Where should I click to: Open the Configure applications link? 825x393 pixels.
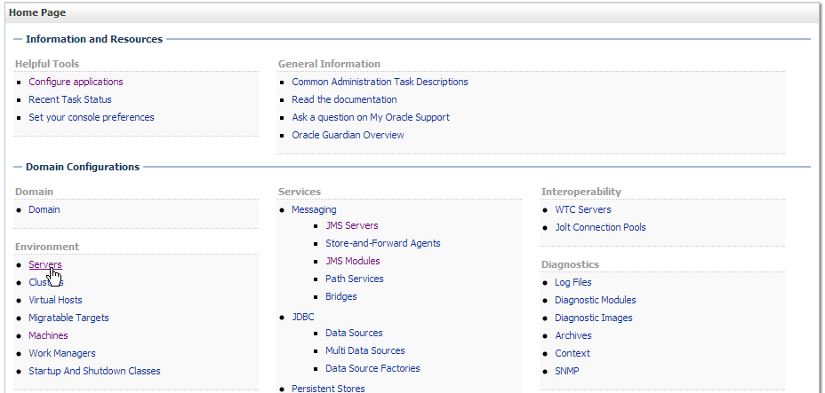[x=76, y=82]
